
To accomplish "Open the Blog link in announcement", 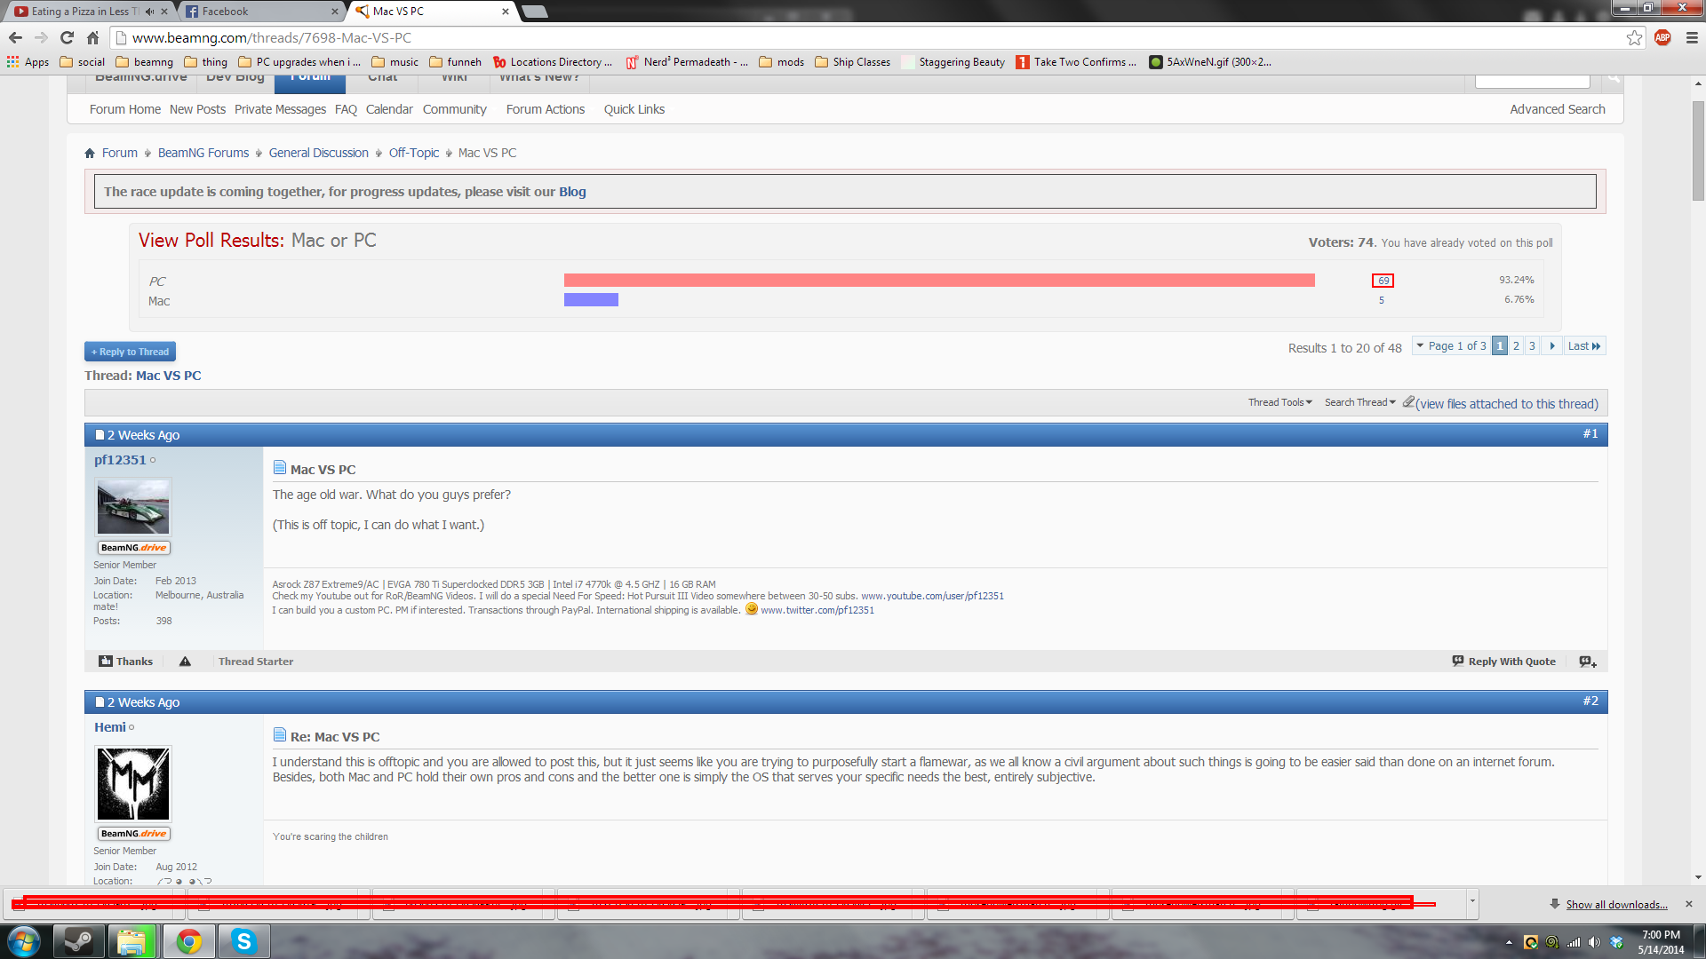I will 572,192.
